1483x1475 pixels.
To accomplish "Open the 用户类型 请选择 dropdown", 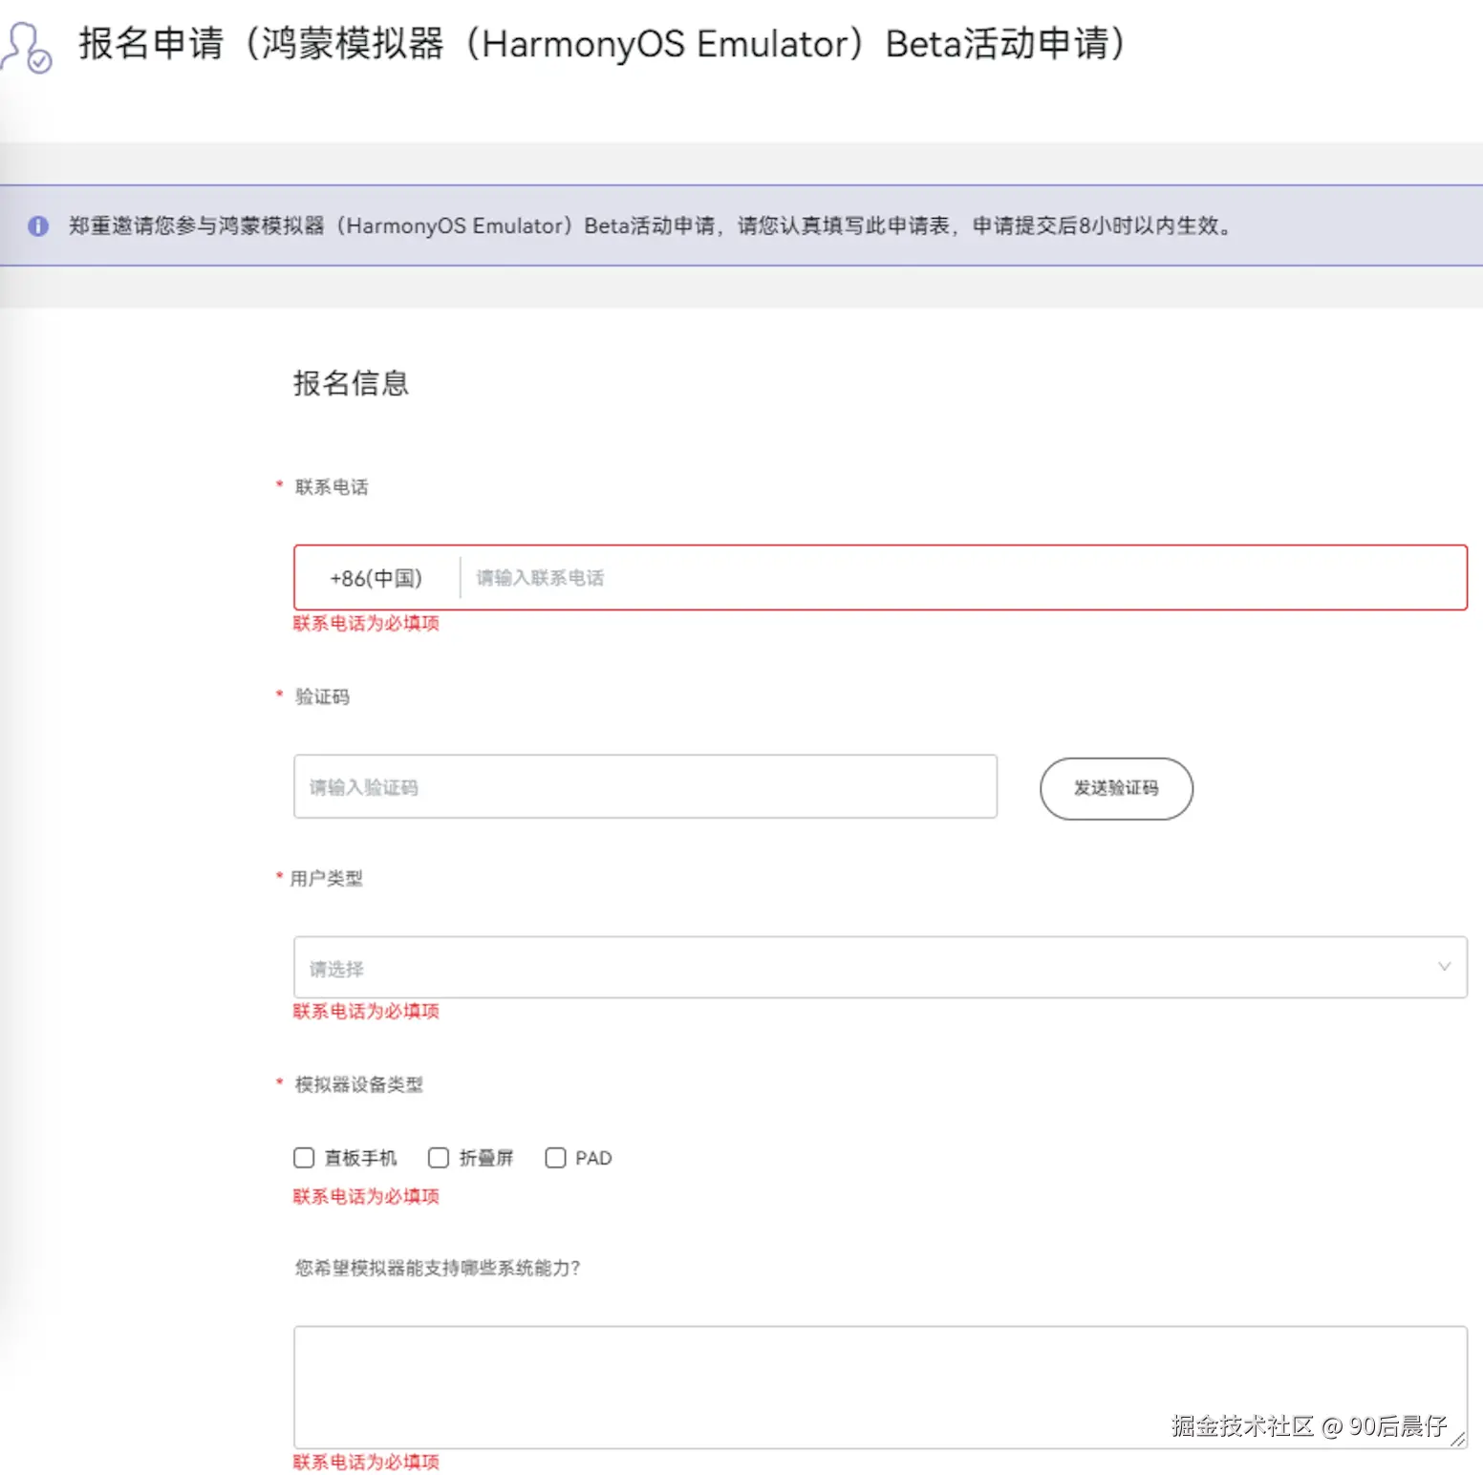I will (880, 968).
